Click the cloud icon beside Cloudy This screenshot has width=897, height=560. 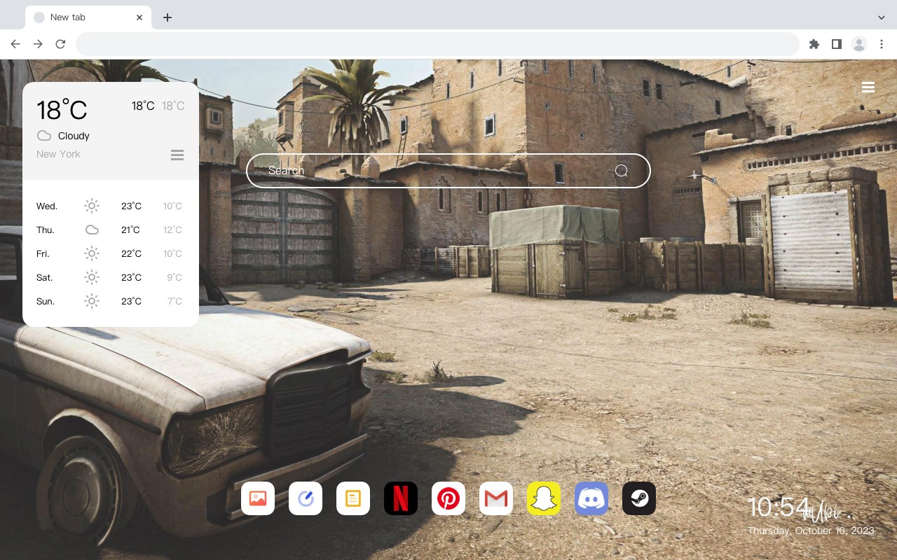pos(44,136)
